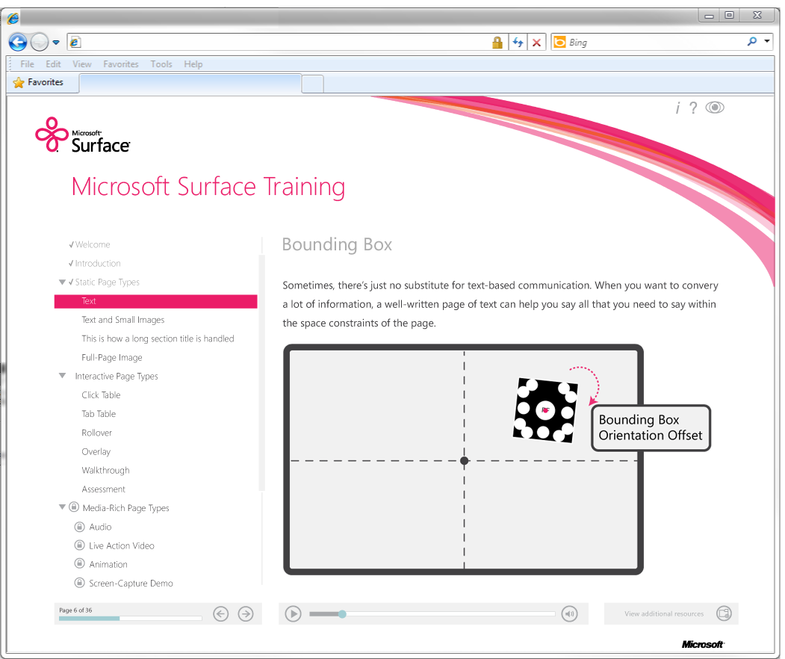The image size is (785, 659).
Task: Click the Page 6 of 36 progress bar
Action: [x=130, y=619]
